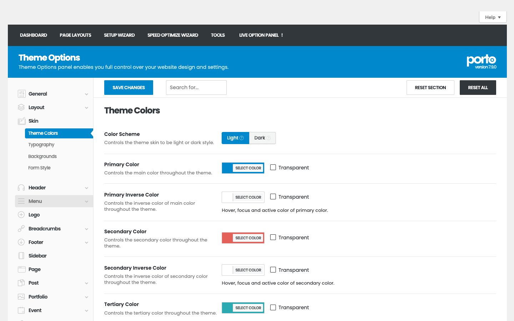Click the Logo plus-circle icon
This screenshot has width=514, height=321.
(x=21, y=215)
